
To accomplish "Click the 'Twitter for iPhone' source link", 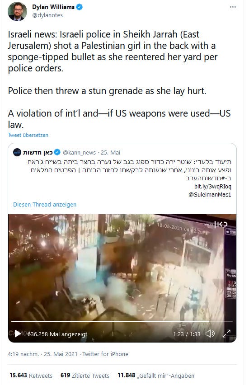I will coord(105,354).
